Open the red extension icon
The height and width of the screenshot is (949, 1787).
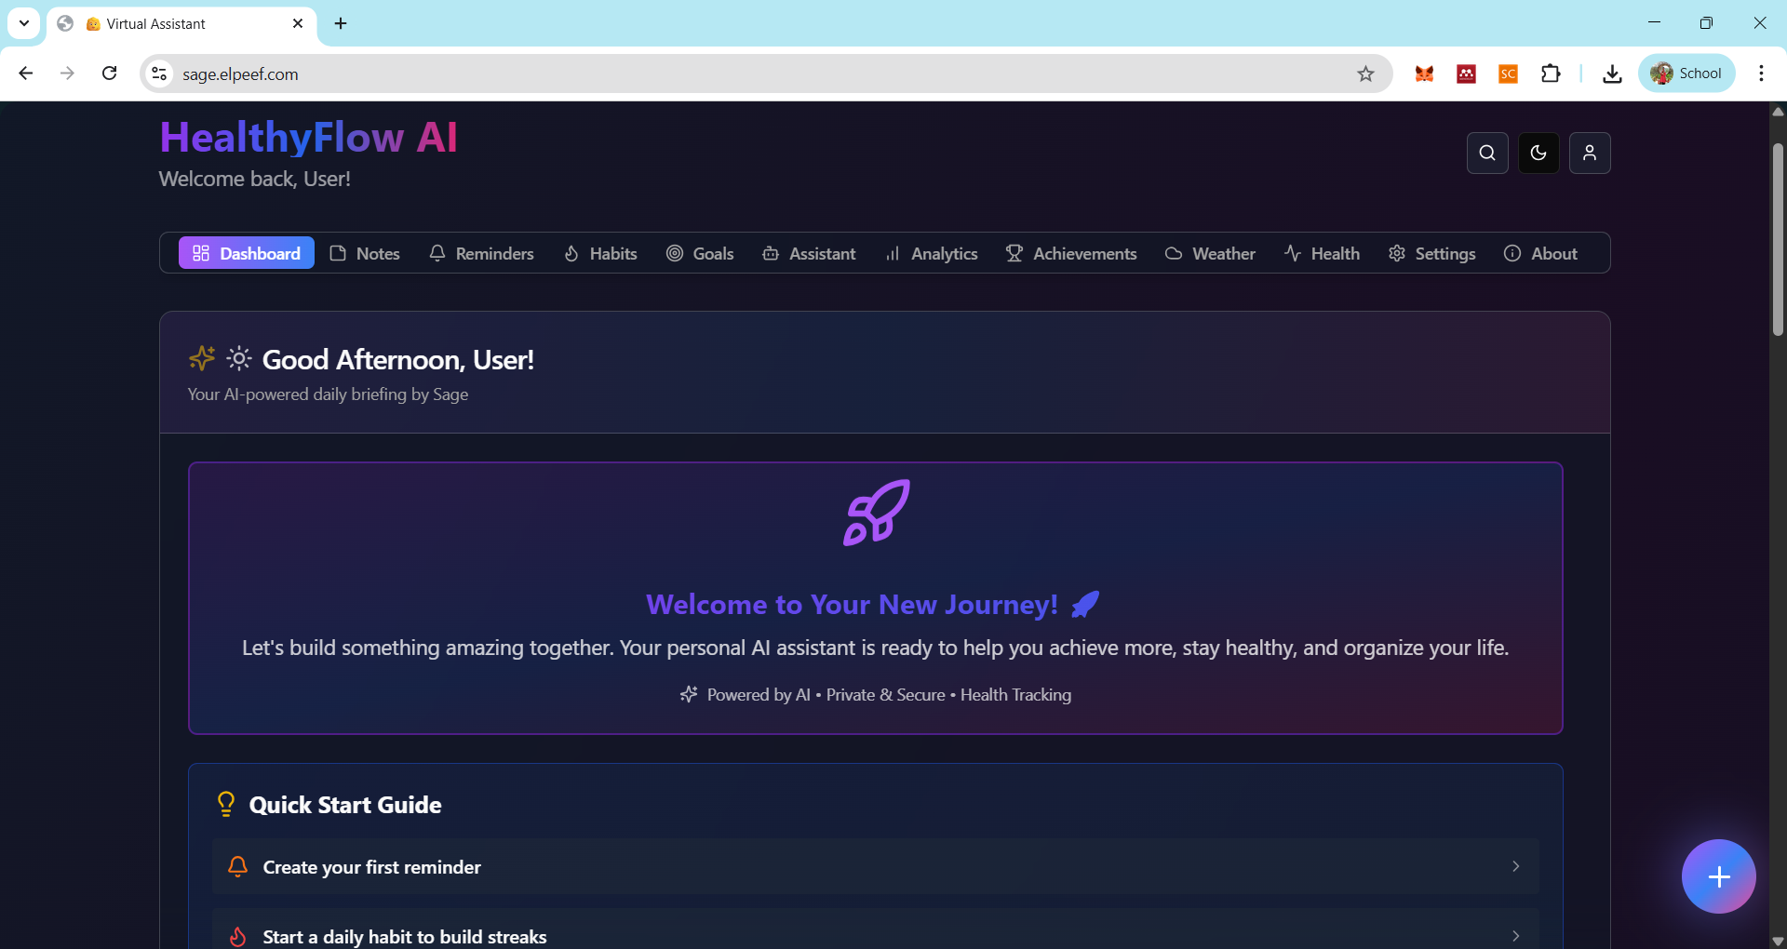[1466, 74]
